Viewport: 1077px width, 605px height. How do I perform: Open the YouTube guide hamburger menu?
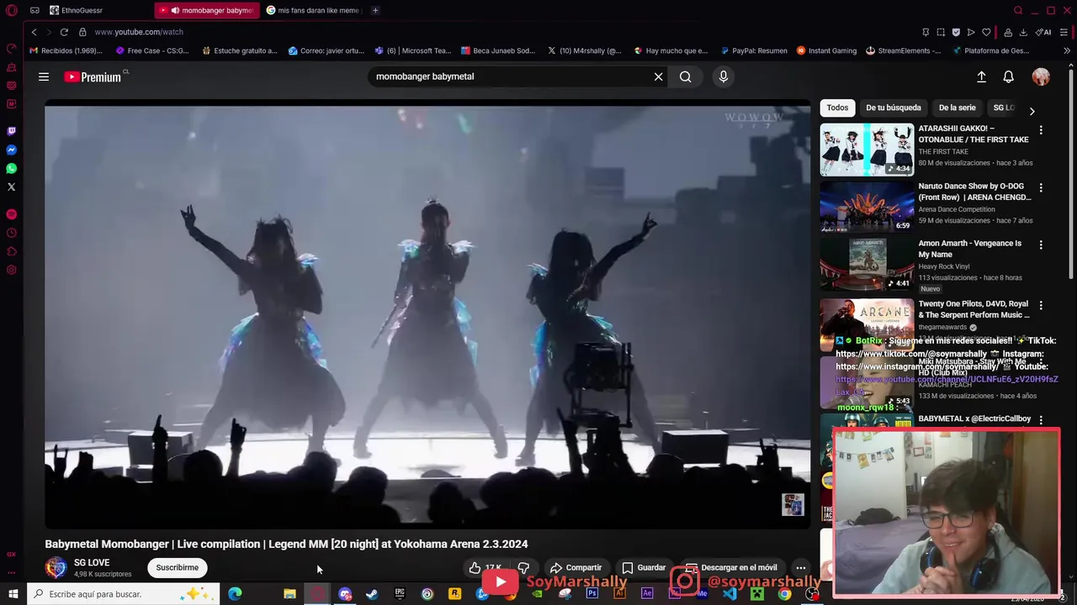pos(44,76)
